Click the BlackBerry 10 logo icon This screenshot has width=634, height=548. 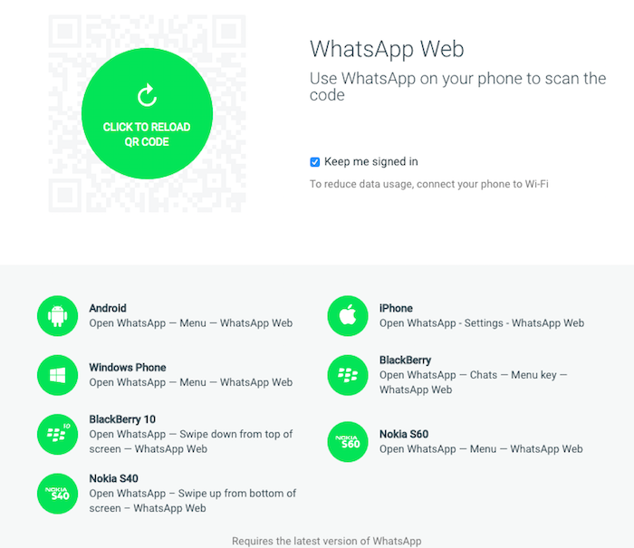[57, 435]
